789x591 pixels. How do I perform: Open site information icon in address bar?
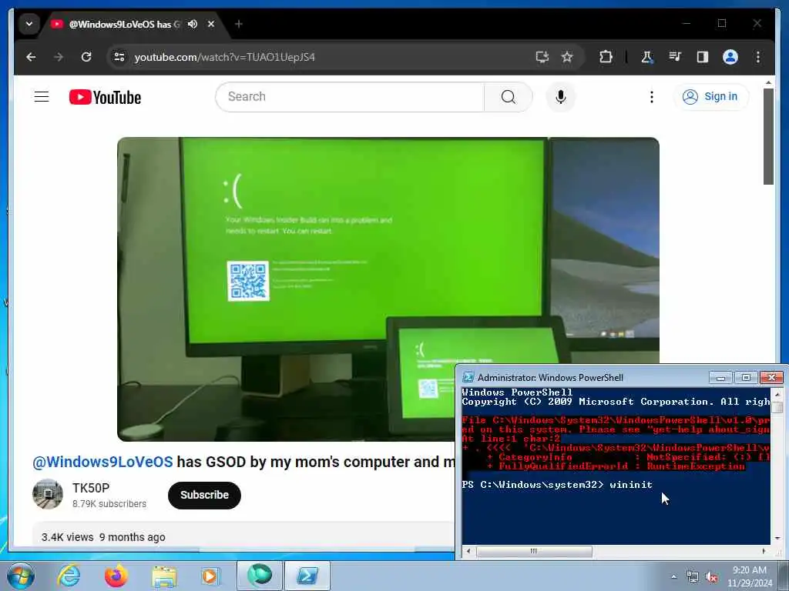point(119,57)
